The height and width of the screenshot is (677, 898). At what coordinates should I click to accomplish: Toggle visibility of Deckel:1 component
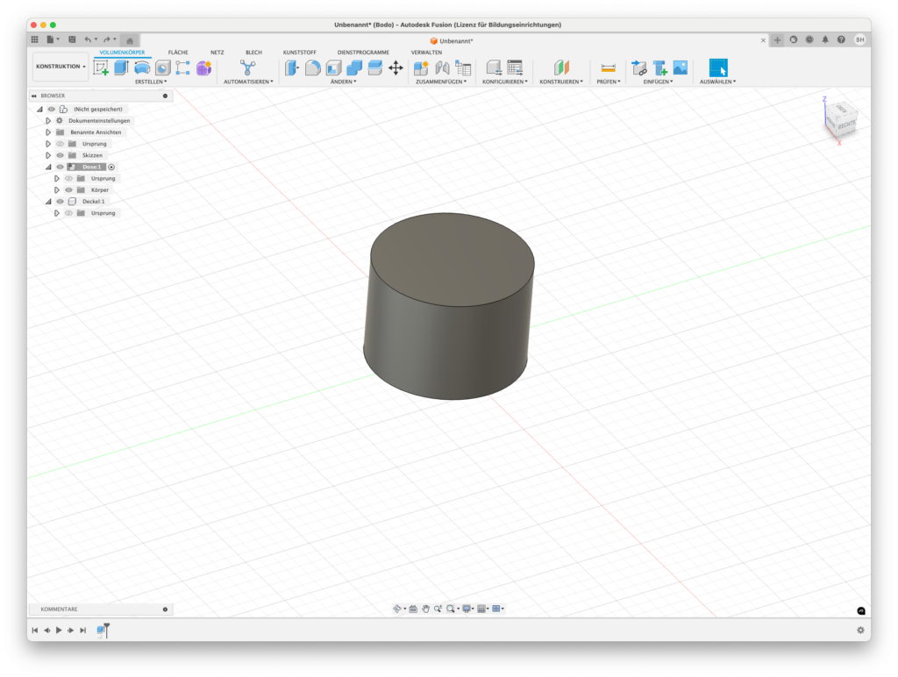click(x=61, y=202)
